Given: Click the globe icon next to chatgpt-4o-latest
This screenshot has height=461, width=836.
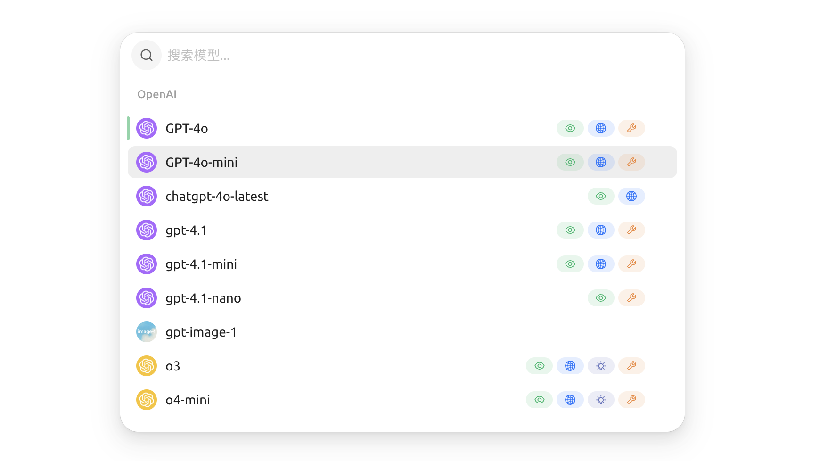Looking at the screenshot, I should tap(631, 196).
